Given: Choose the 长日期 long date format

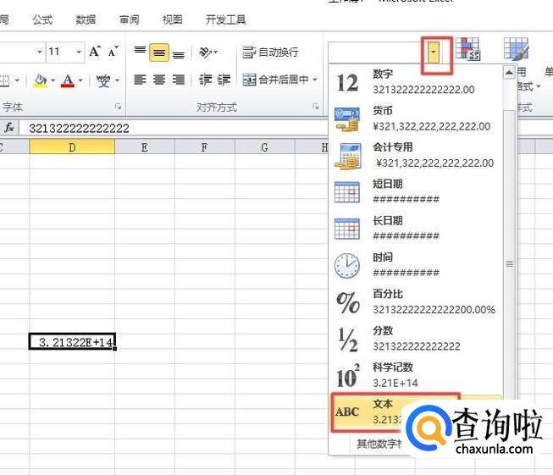Looking at the screenshot, I should pyautogui.click(x=416, y=229).
